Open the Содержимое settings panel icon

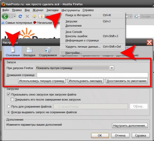pos(48,50)
